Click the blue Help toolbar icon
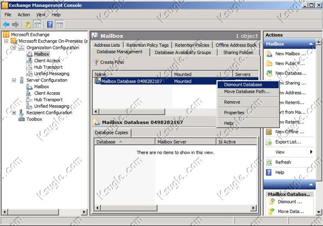Viewport: 323px width, 226px height. (x=50, y=24)
